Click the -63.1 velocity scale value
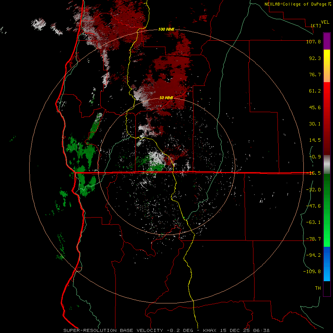The height and width of the screenshot is (333, 333). [x=313, y=222]
